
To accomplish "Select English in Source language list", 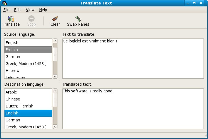I will coord(28,43).
